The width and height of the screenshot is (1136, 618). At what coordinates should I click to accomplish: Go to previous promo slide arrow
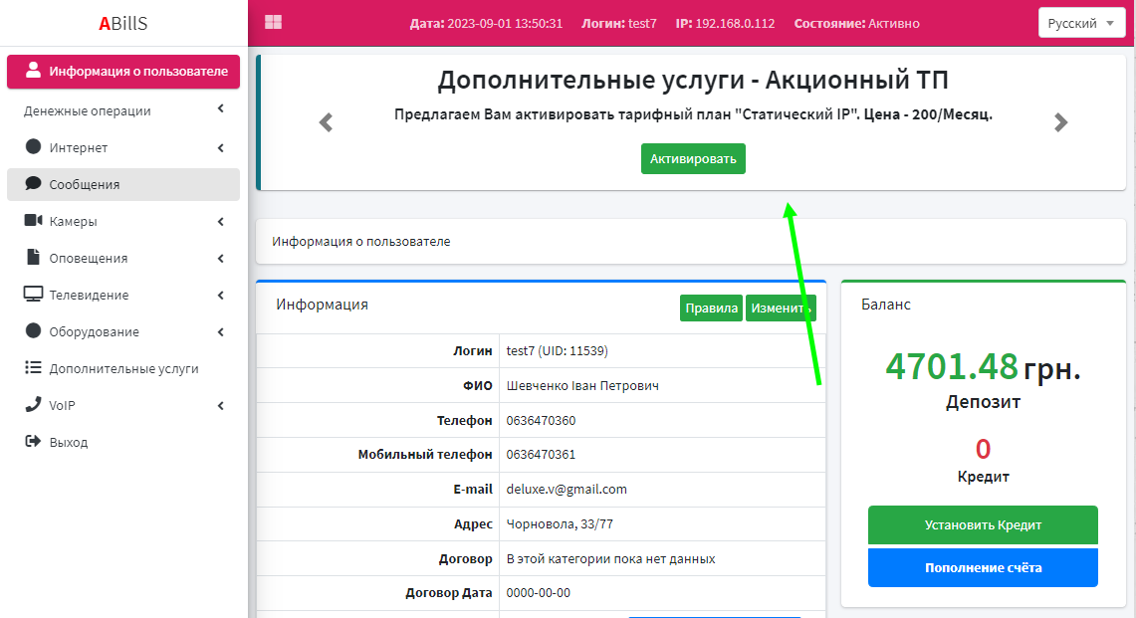(326, 122)
